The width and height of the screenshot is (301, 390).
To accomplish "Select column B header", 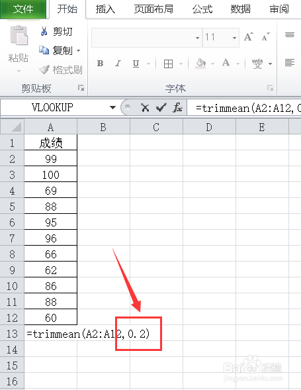I will click(103, 127).
